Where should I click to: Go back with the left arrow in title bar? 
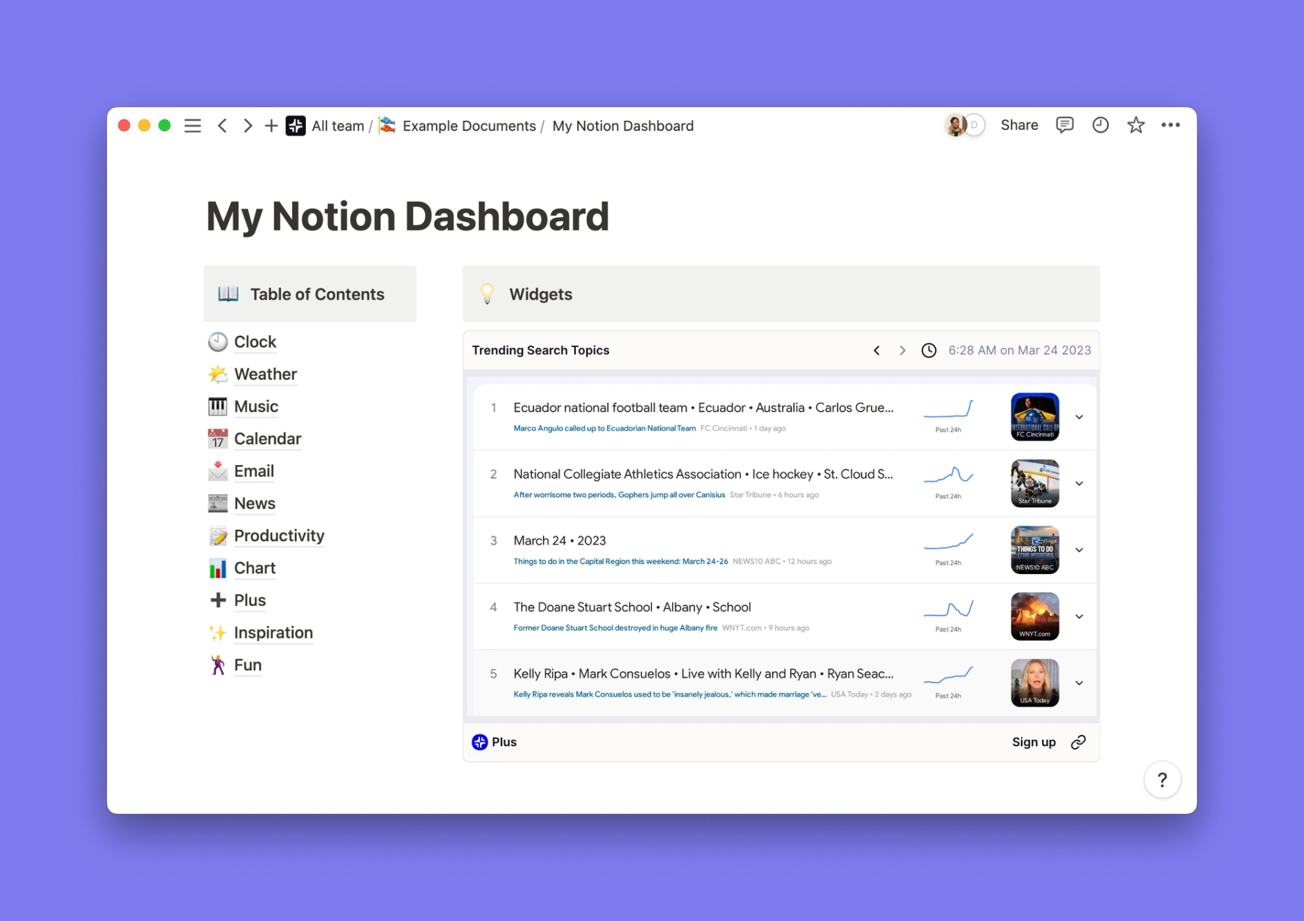(223, 126)
